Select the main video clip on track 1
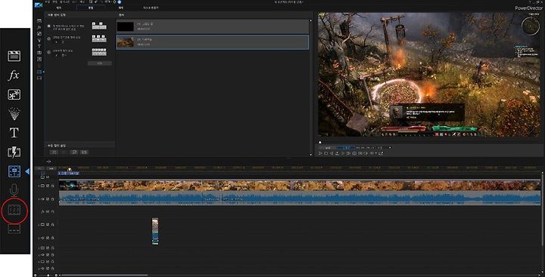This screenshot has width=545, height=277. coord(300,185)
